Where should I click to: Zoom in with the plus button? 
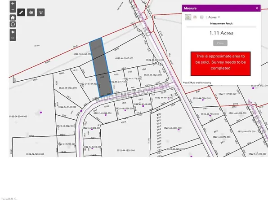click(x=13, y=4)
